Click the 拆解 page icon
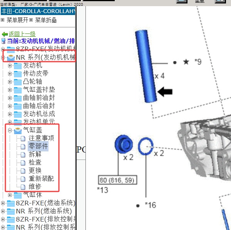 (23, 154)
